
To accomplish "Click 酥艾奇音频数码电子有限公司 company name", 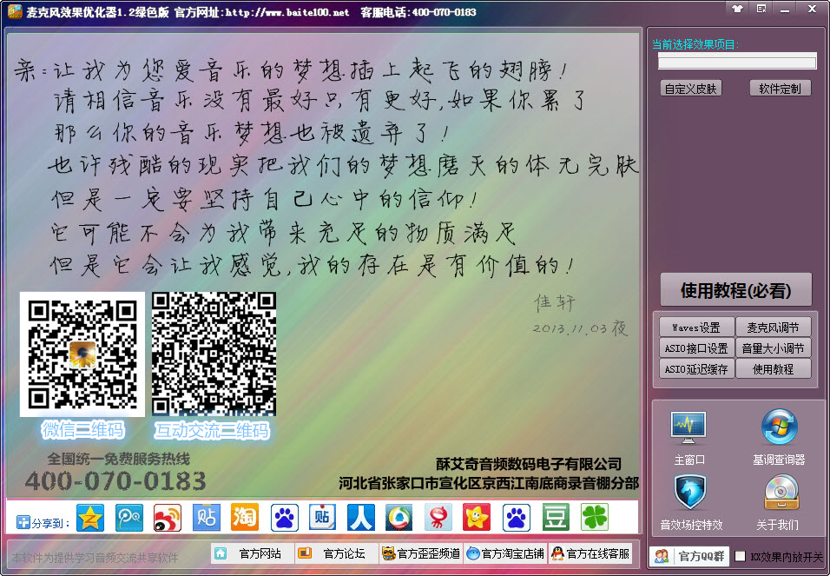I will pos(528,464).
